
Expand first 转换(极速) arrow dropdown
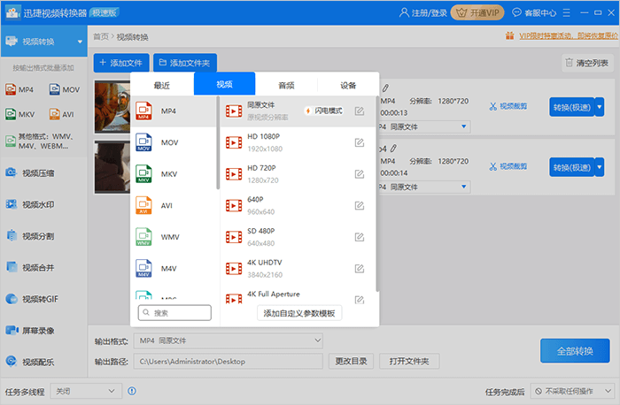(x=600, y=107)
